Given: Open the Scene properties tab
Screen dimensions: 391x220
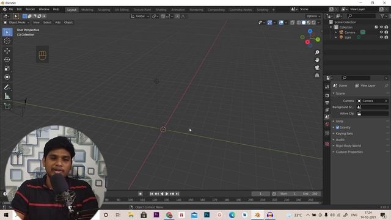Looking at the screenshot, I should (x=327, y=117).
